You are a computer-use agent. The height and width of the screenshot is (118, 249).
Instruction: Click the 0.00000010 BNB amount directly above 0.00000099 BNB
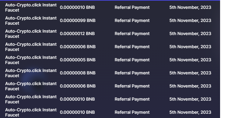pos(77,8)
